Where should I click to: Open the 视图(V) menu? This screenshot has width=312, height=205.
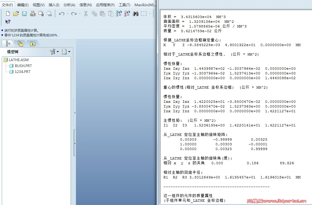click(x=38, y=5)
